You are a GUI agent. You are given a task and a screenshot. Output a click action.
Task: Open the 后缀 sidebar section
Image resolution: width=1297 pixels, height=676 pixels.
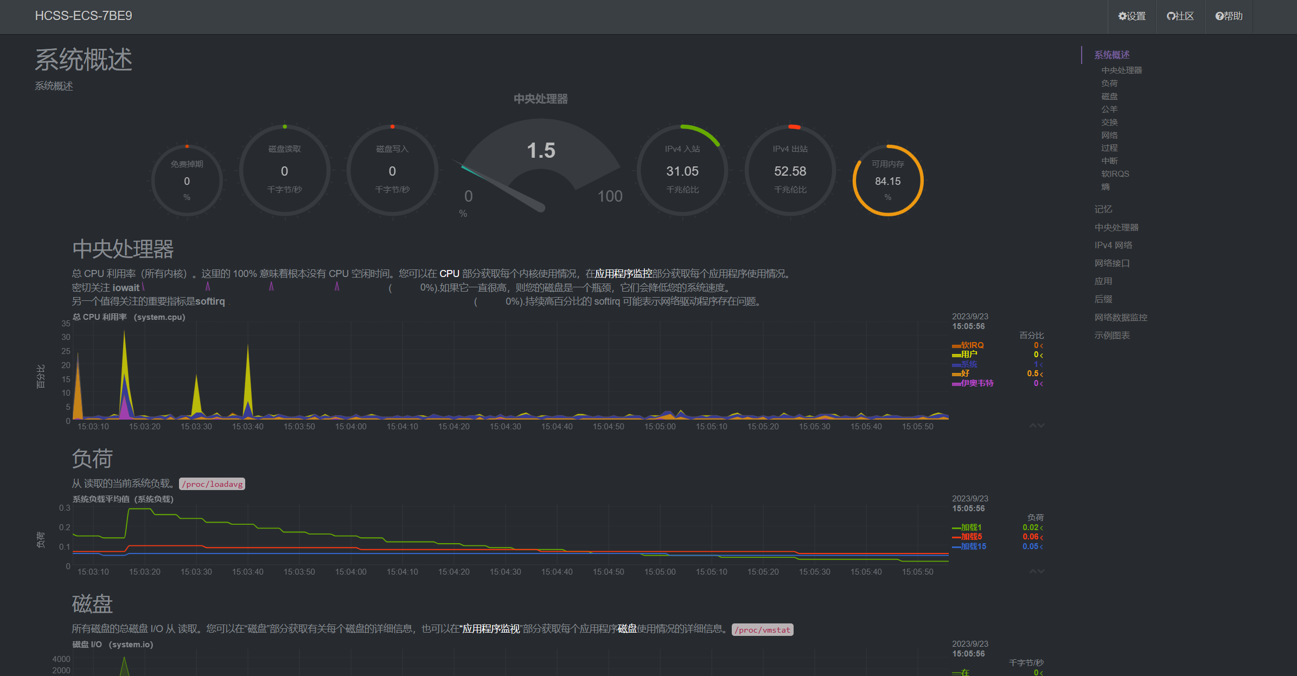coord(1103,299)
